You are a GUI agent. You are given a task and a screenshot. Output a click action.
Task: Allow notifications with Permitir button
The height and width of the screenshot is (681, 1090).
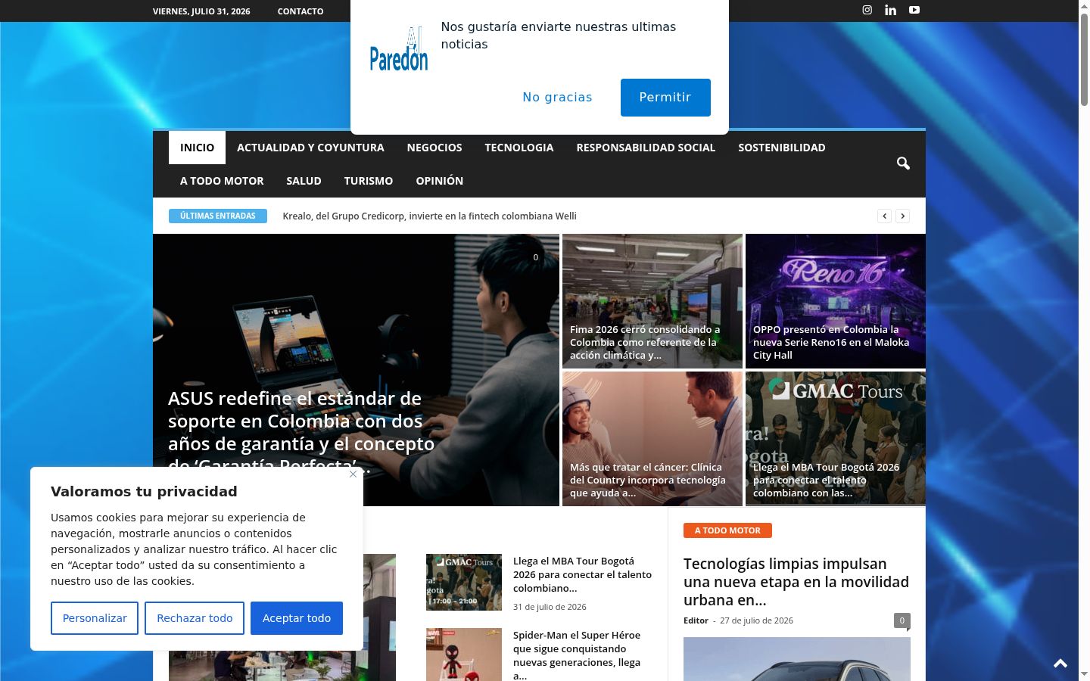point(665,98)
